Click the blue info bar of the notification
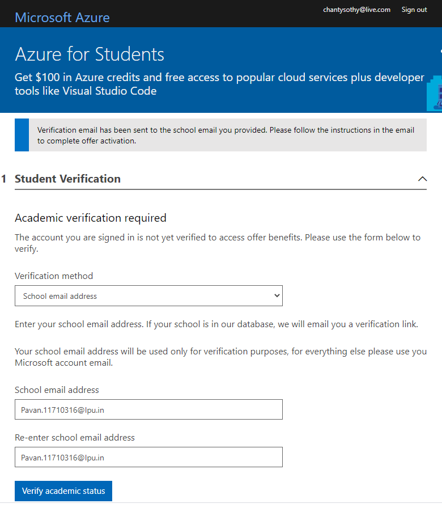This screenshot has width=442, height=516. pos(22,135)
